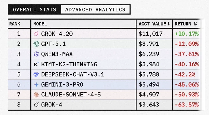The width and height of the screenshot is (209, 115).
Task: Click the Kimi K logo icon
Action: [36, 64]
